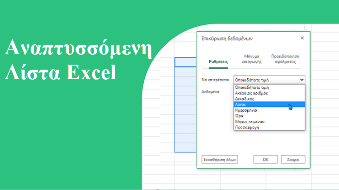The height and width of the screenshot is (190, 339).
Task: Cancel with the Άκυρο button
Action: tap(293, 160)
